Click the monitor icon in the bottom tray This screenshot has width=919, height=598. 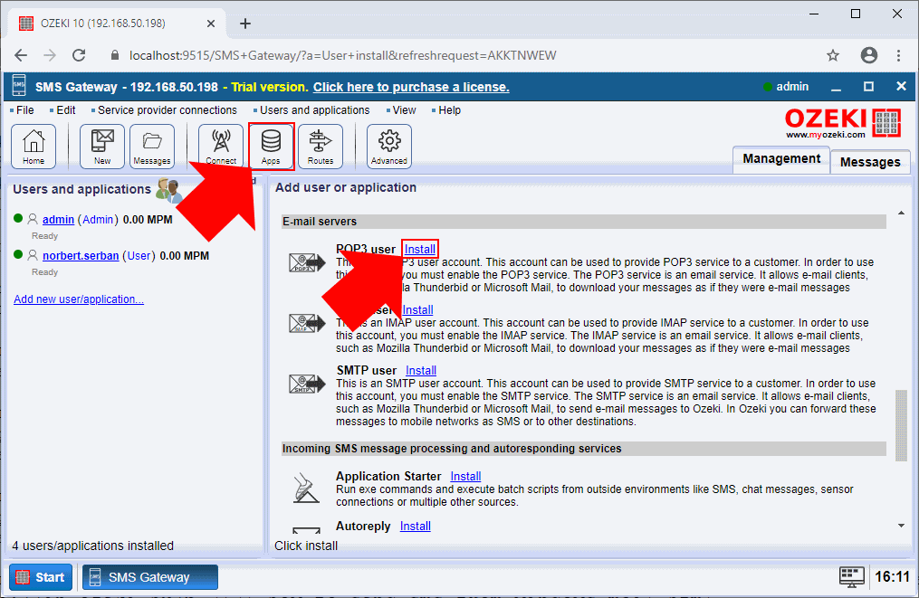pos(852,577)
